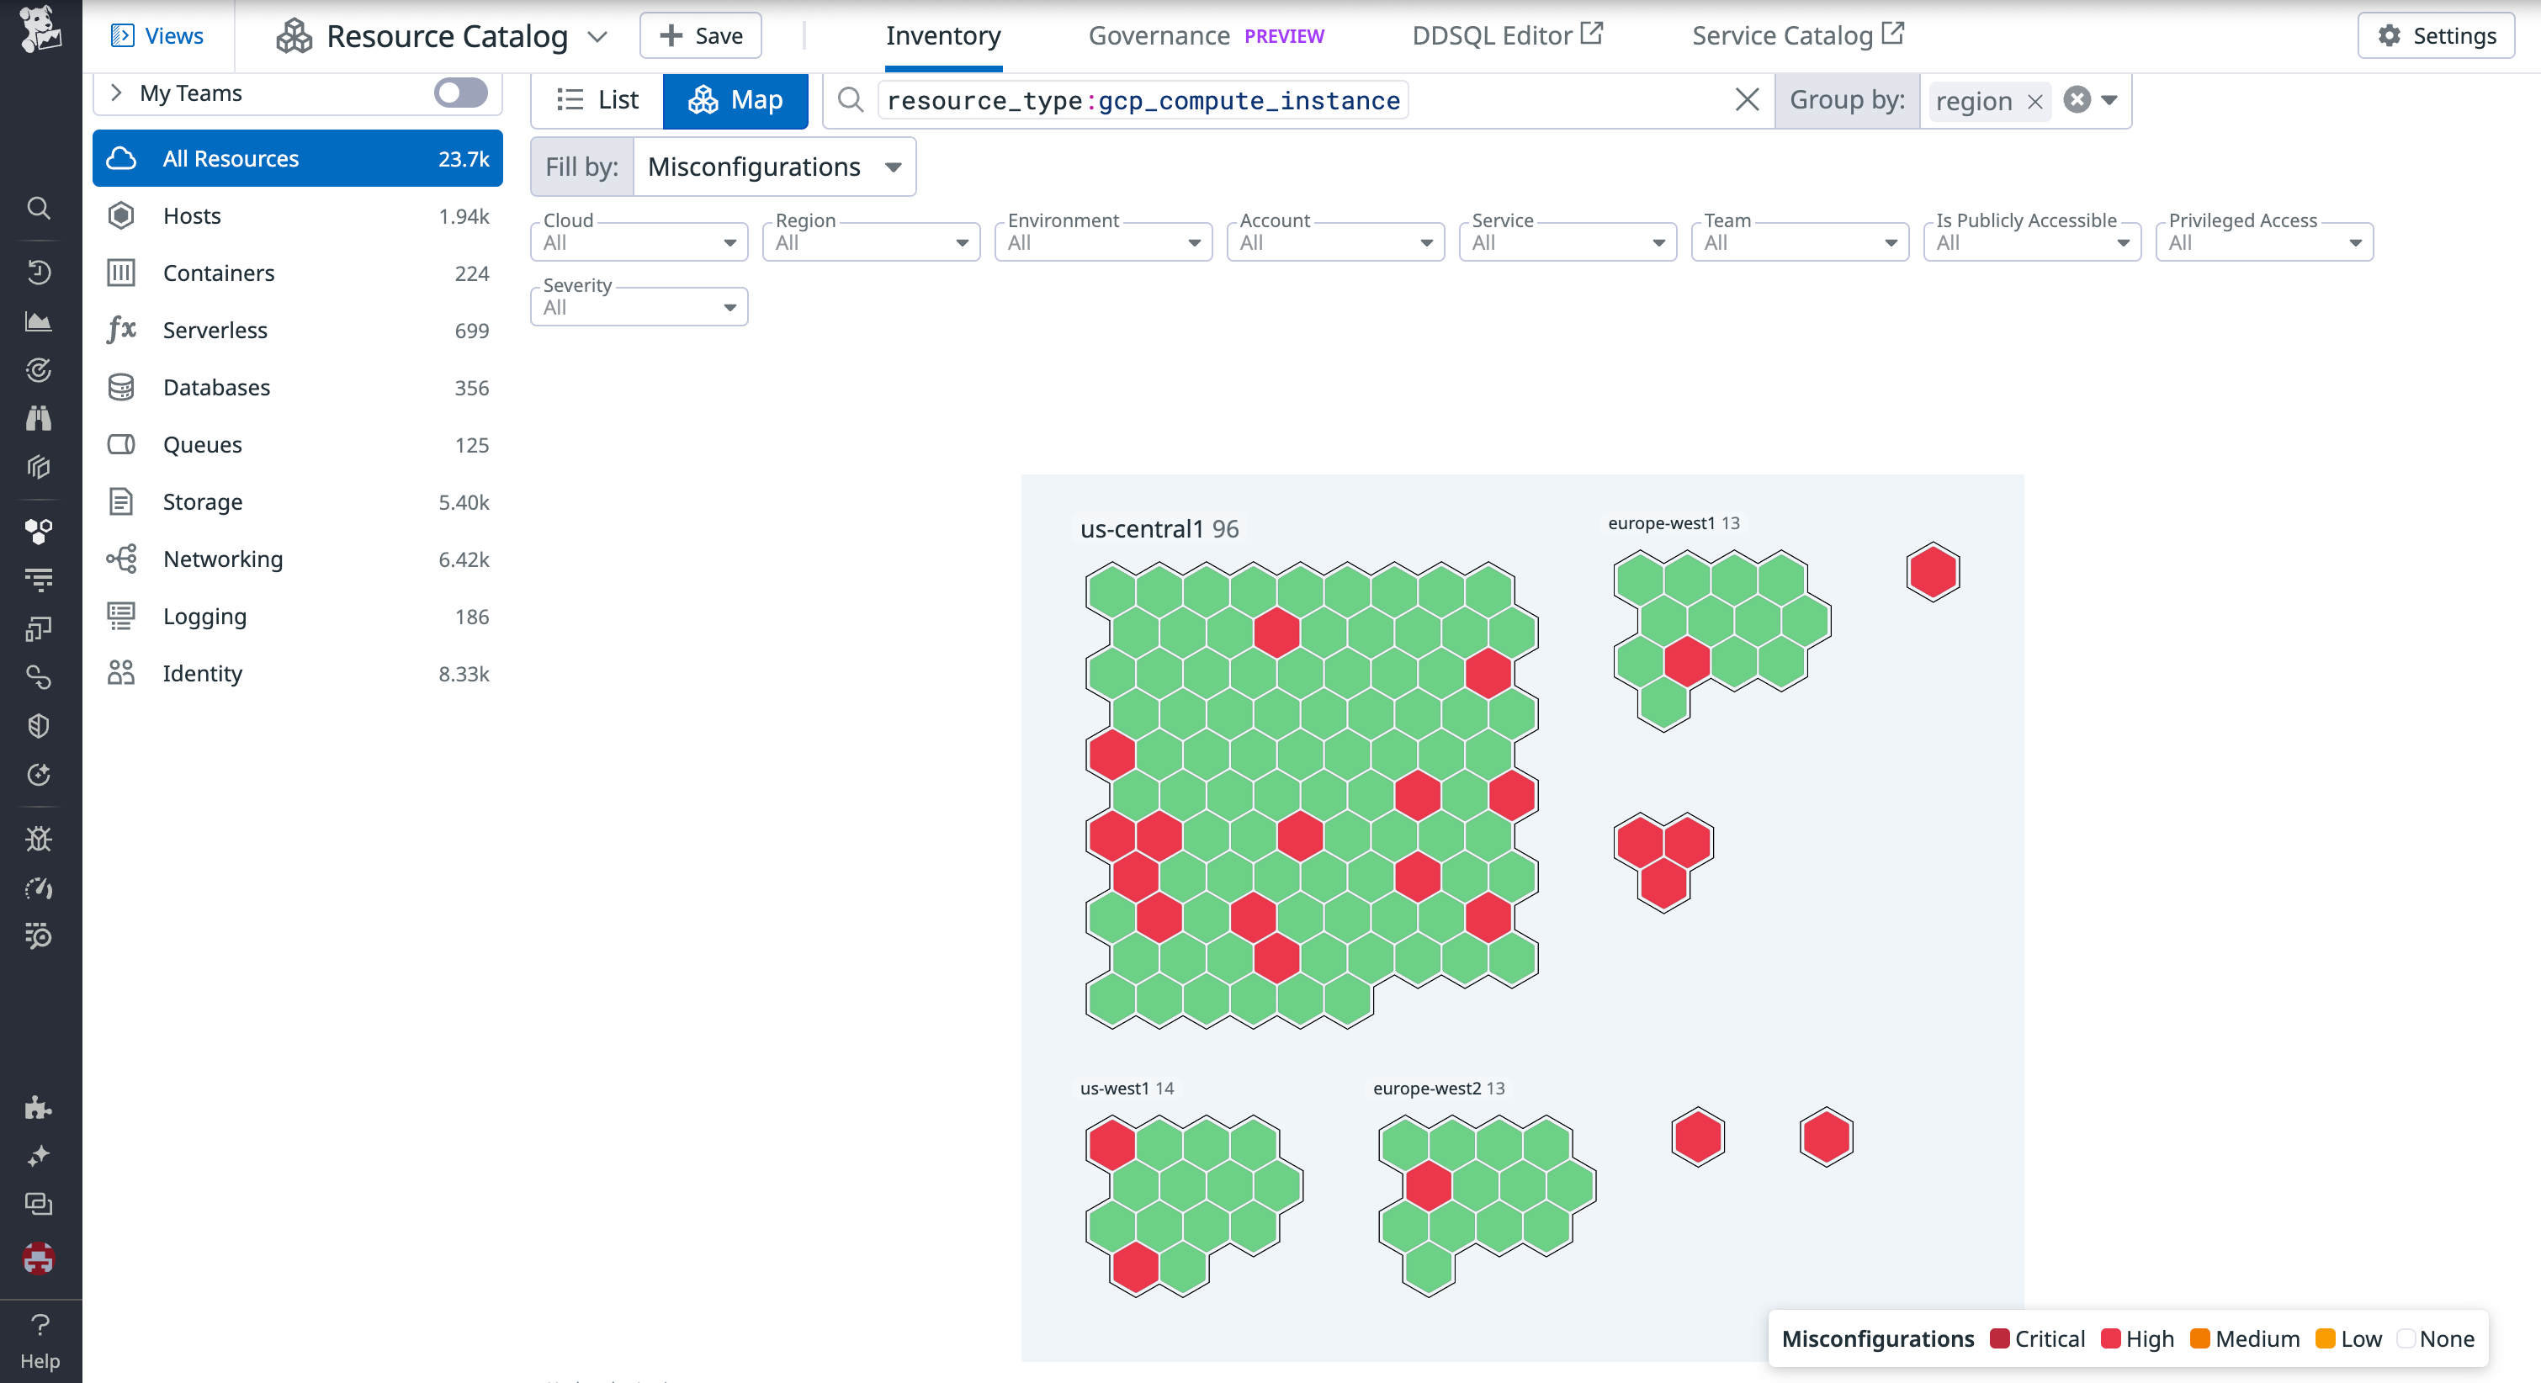Open Recently Viewed from the sidebar

(40, 273)
